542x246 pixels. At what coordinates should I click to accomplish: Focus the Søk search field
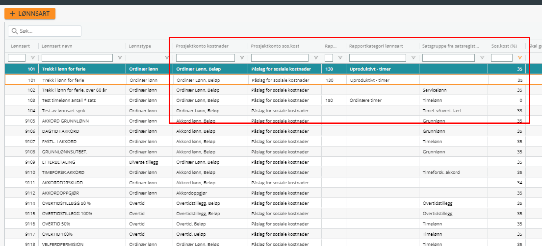tap(45, 31)
